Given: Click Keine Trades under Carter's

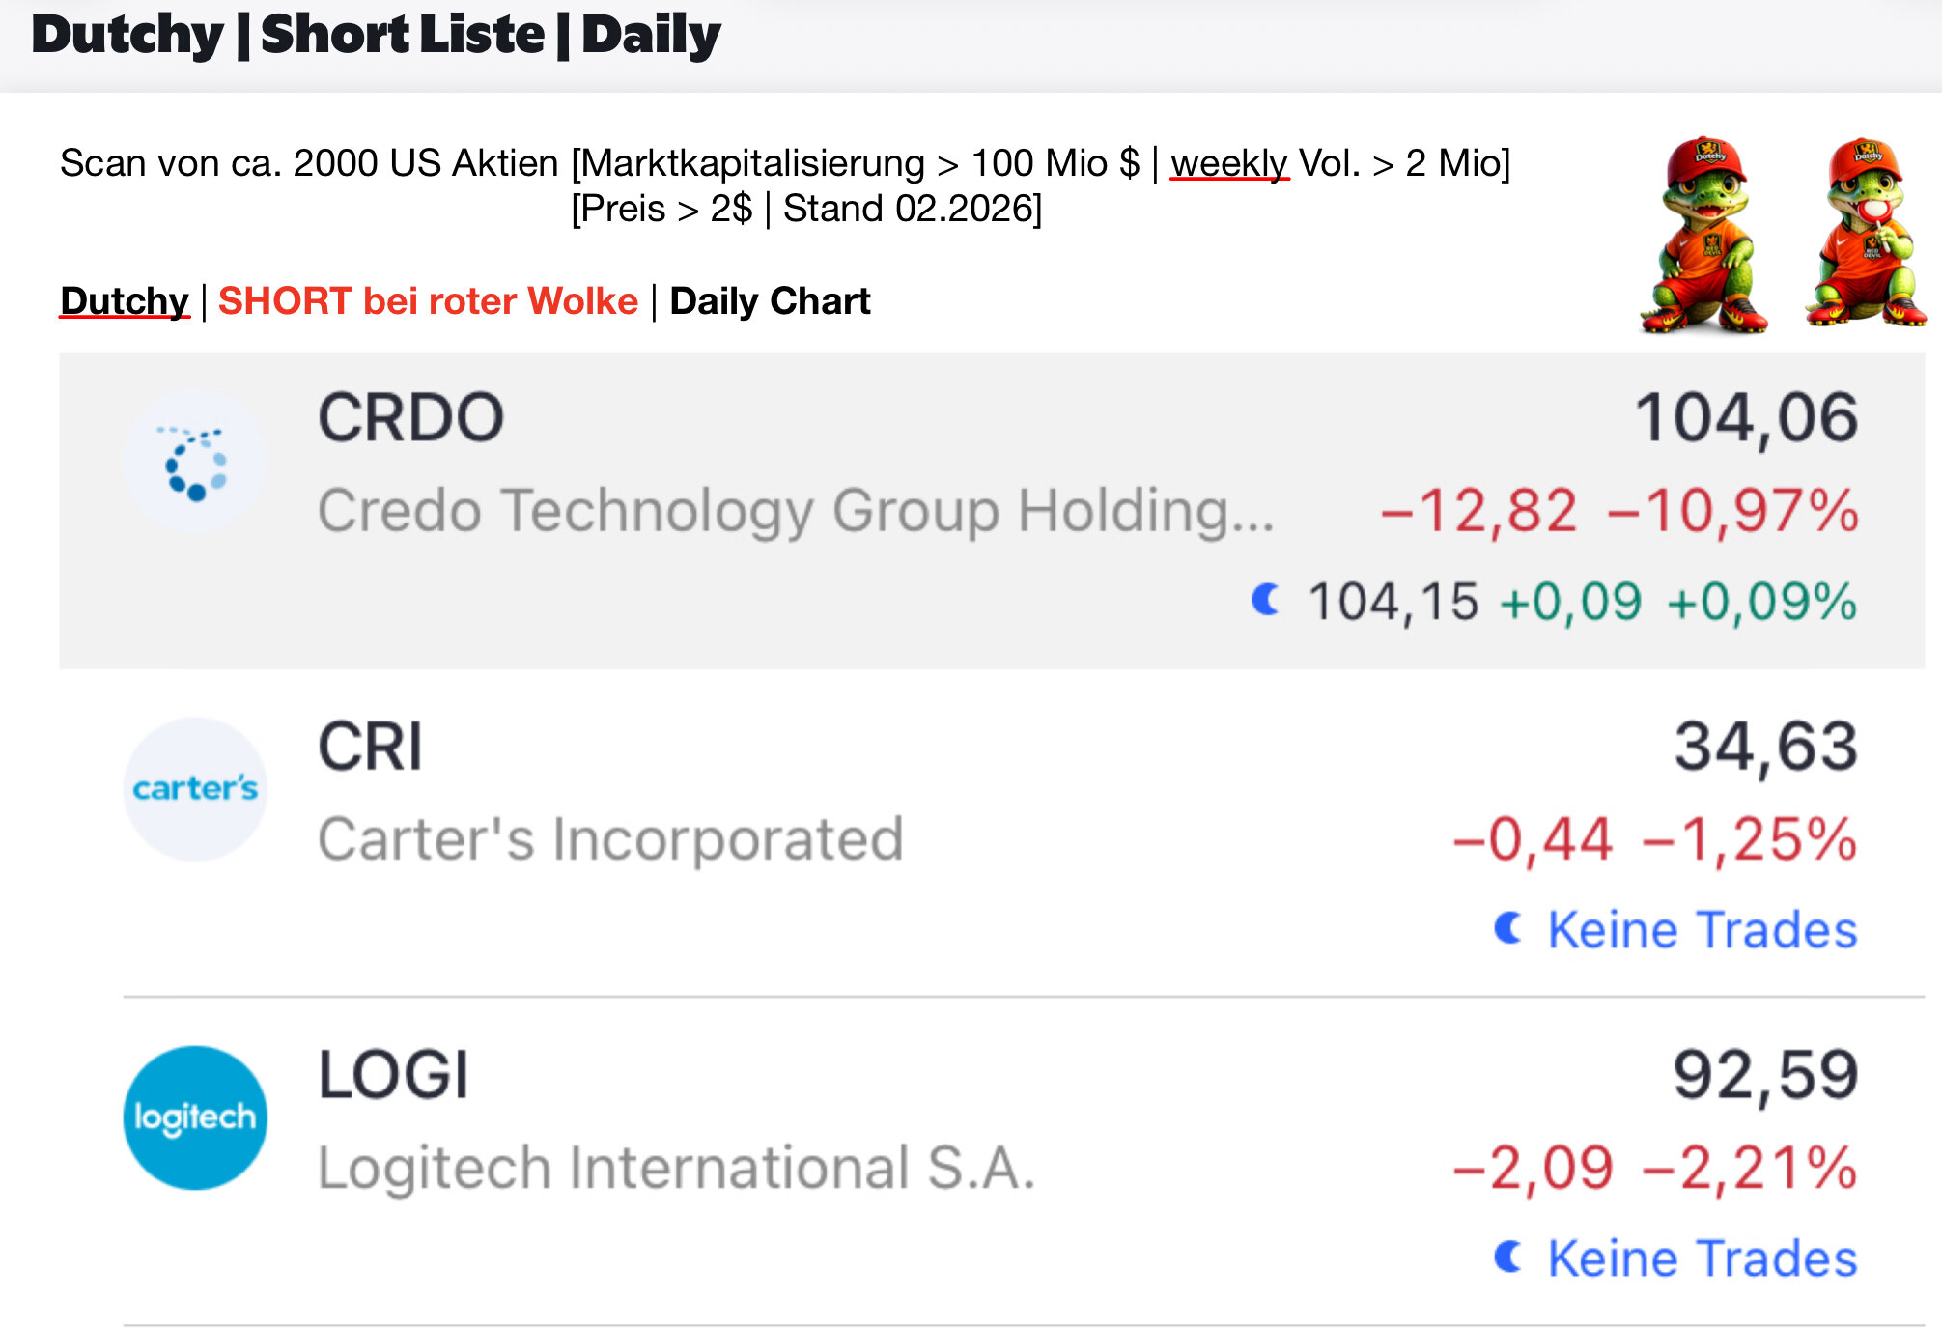Looking at the screenshot, I should (x=1702, y=929).
